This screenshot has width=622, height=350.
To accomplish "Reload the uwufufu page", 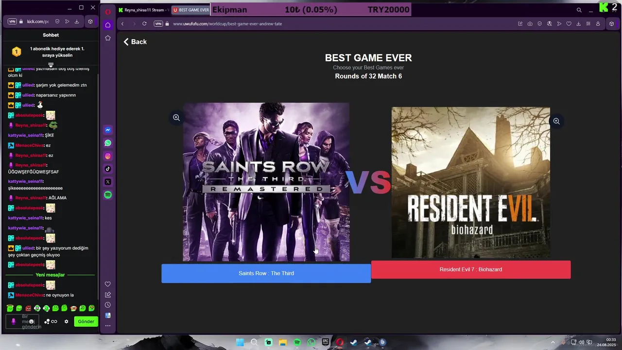I will tap(144, 23).
